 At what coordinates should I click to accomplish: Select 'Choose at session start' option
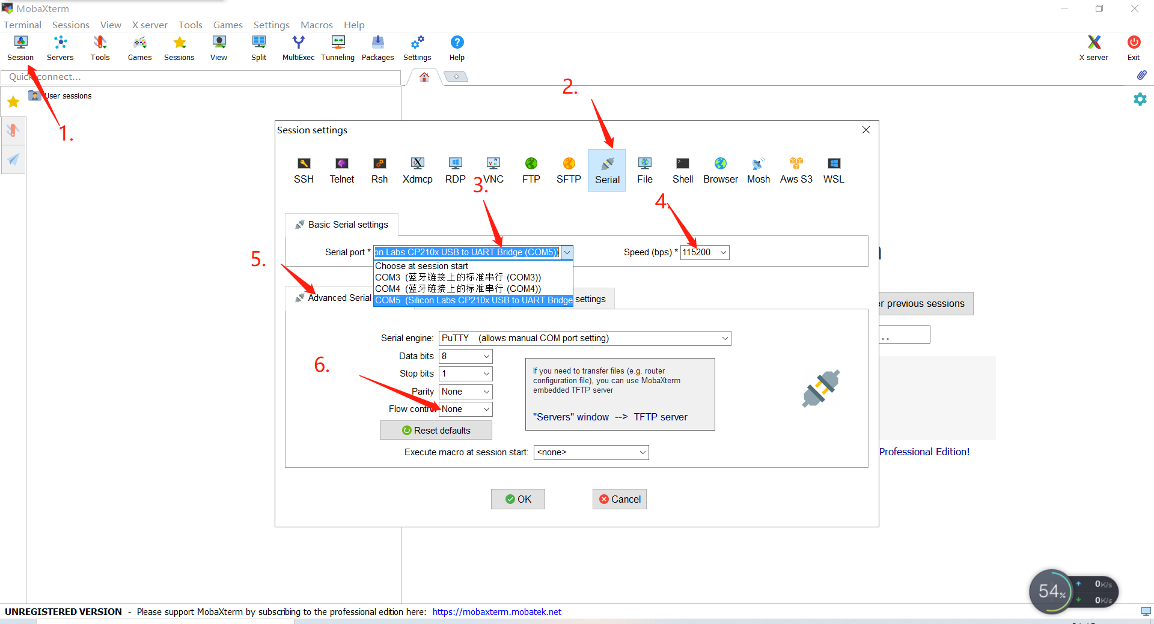click(473, 266)
